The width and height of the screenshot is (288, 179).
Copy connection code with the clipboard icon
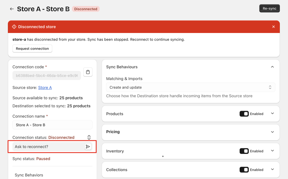(x=88, y=72)
